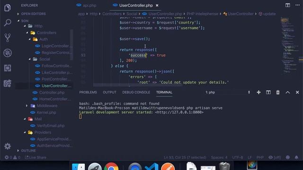Image resolution: width=303 pixels, height=170 pixels.
Task: Open the Manage gear menu
Action: coord(8,146)
